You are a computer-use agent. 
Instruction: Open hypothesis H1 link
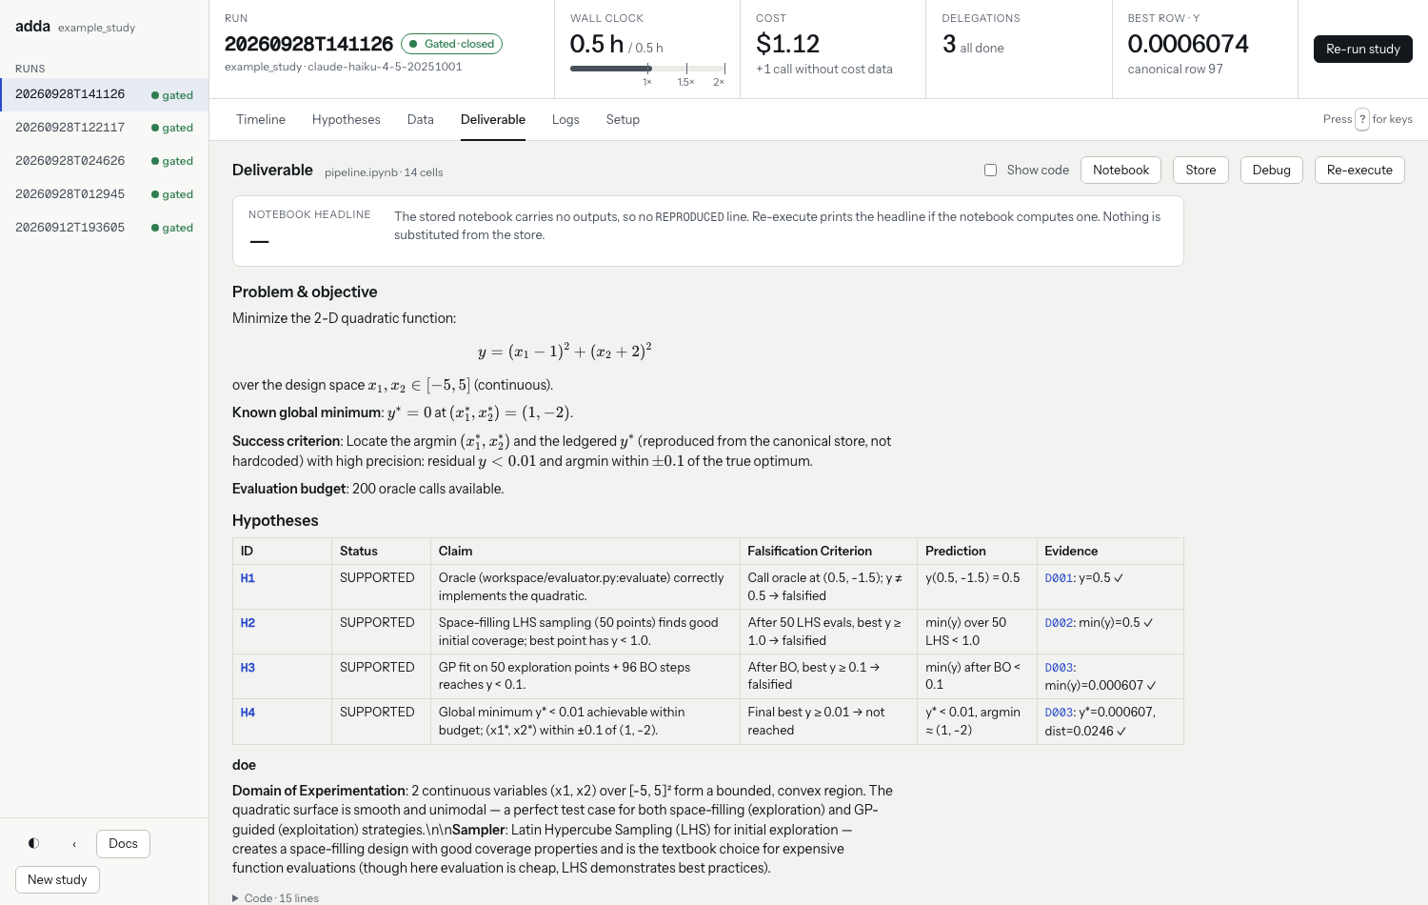point(248,578)
